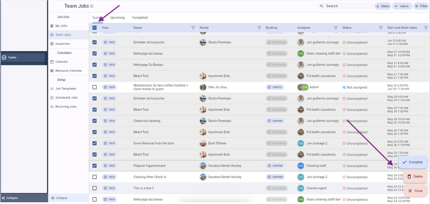Click VIEW for Snow Removal from the door
The image size is (430, 204).
pos(109,143)
